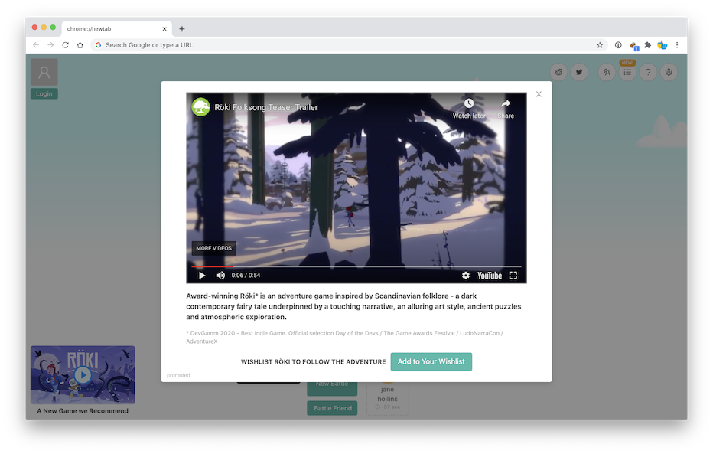
Task: Click Add to Your Wishlist
Action: 431,361
